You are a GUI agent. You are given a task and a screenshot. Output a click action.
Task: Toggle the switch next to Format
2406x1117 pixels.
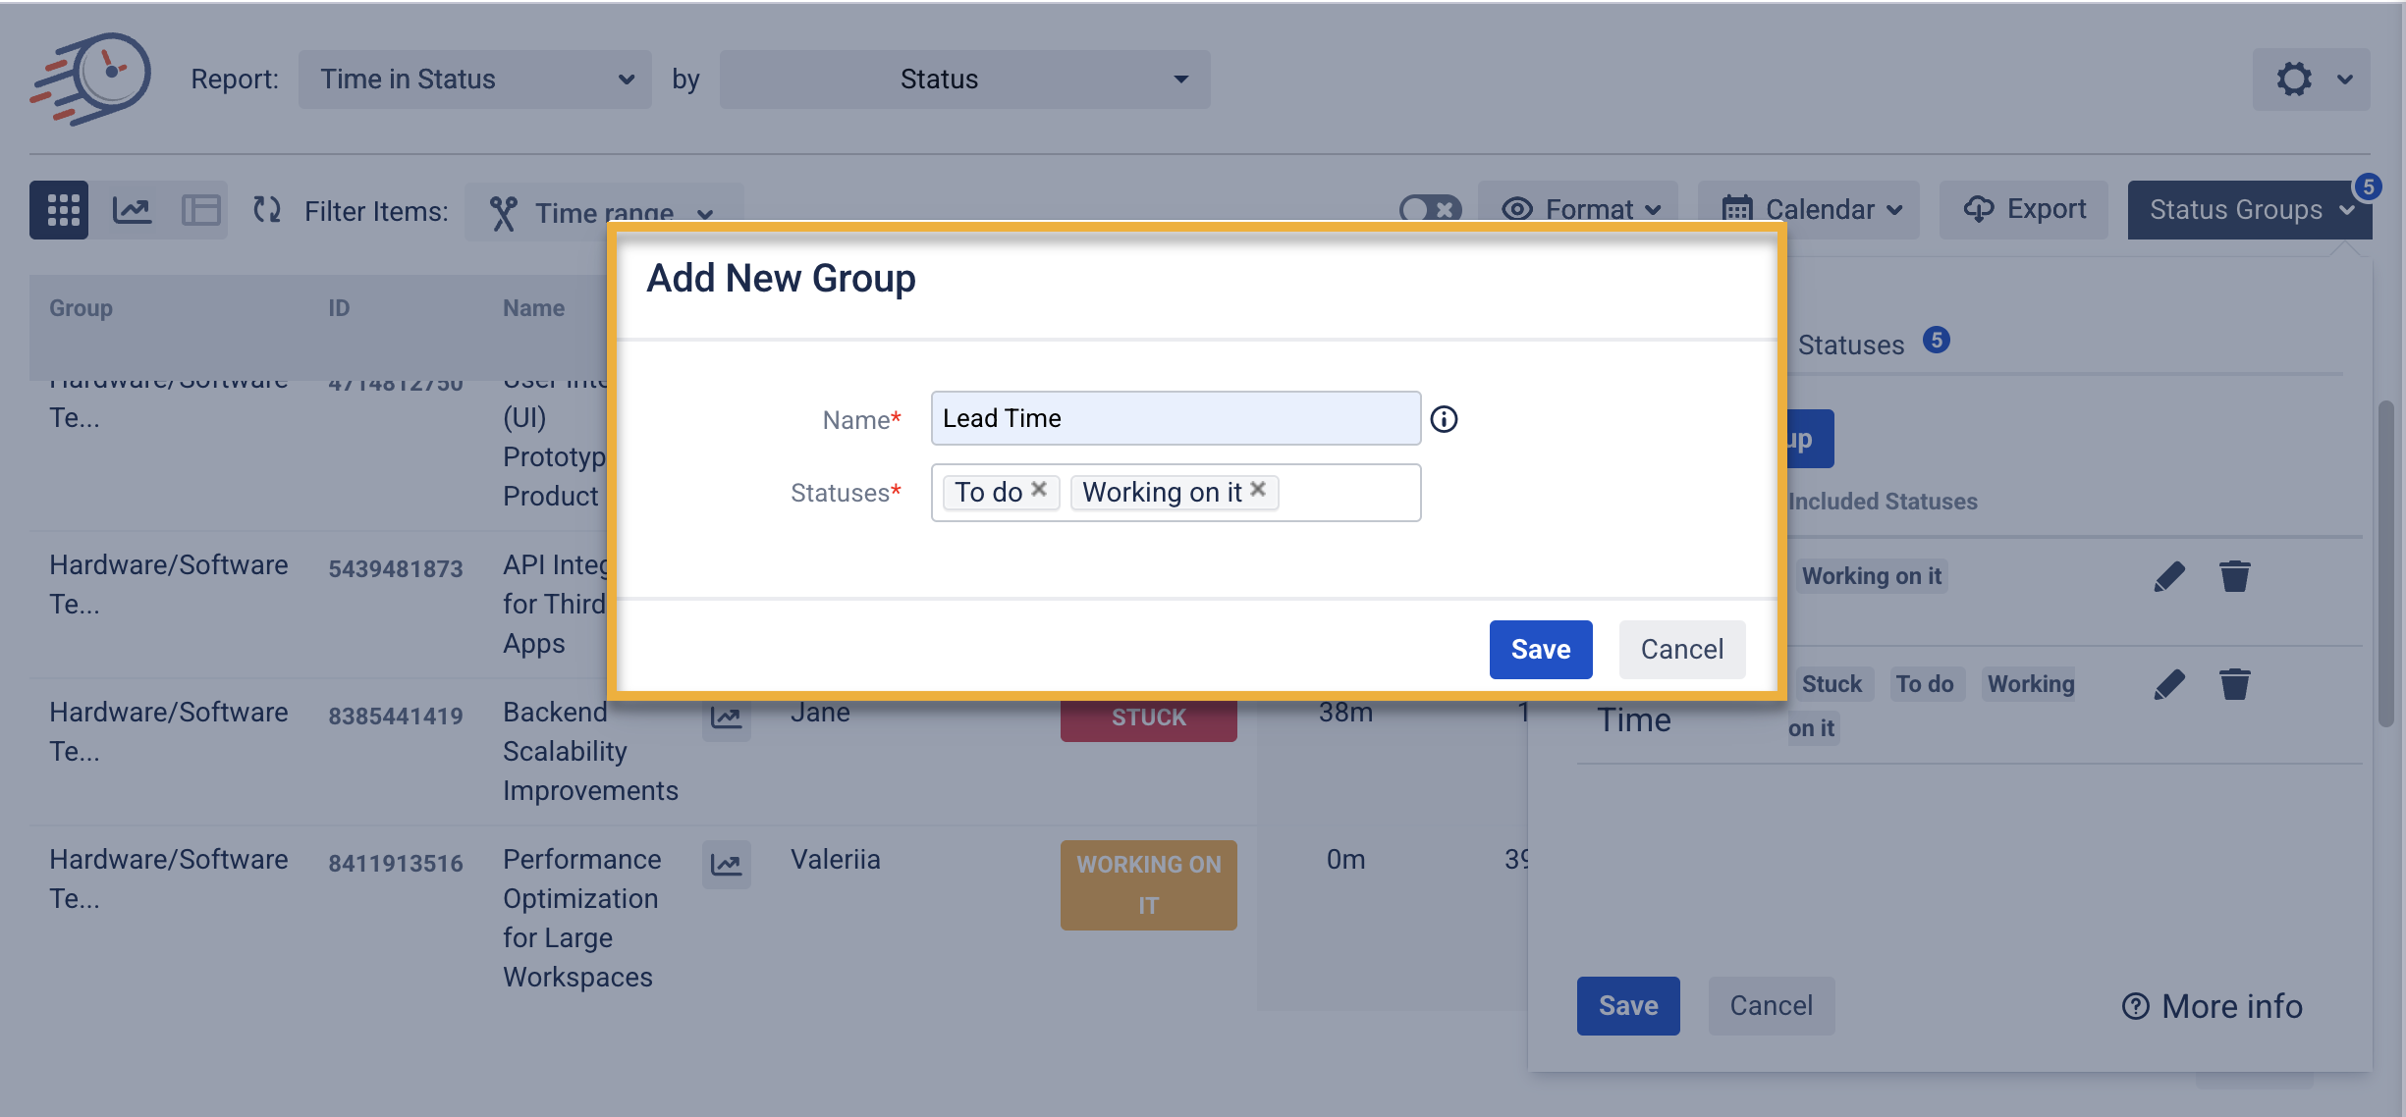pyautogui.click(x=1430, y=209)
